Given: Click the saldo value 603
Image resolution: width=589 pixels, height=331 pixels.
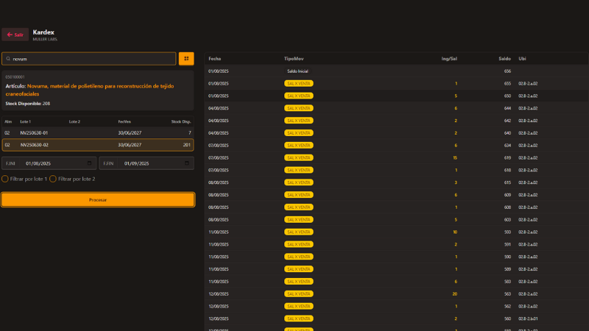Looking at the screenshot, I should [x=507, y=220].
